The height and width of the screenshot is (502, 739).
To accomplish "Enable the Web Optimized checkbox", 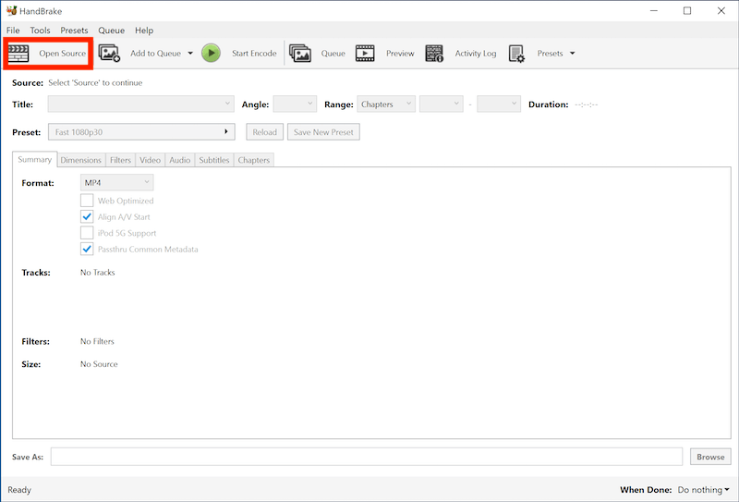I will [x=87, y=201].
